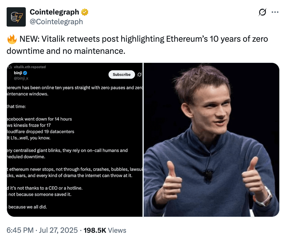
Task: Click the 'ethereum never stops' paragraph in screenshot
Action: (x=74, y=172)
